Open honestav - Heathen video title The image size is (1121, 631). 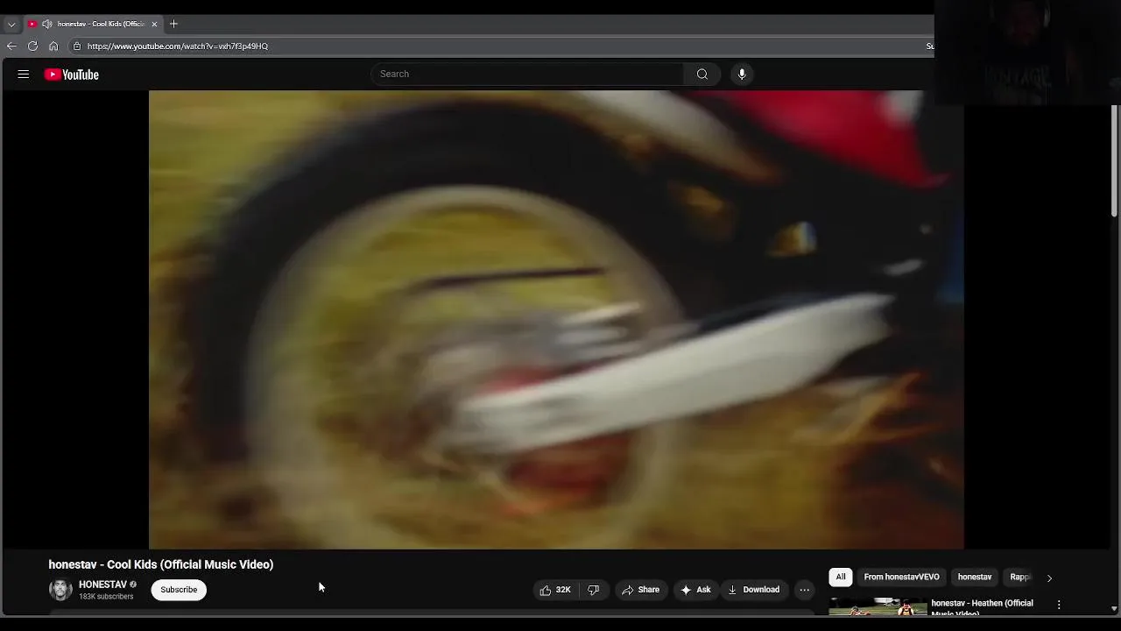982,606
